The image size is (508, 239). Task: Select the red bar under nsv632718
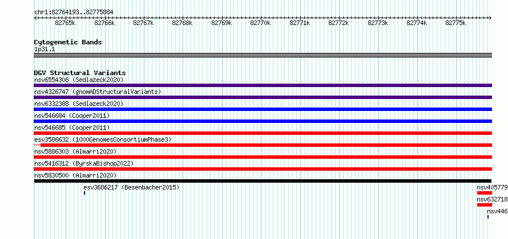pos(485,205)
